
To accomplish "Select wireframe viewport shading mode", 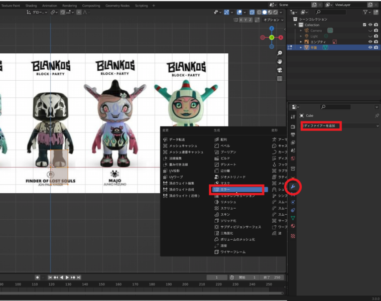I will point(259,12).
